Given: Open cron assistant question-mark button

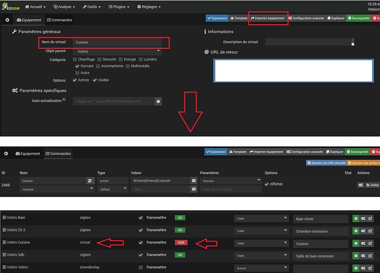Looking at the screenshot, I should (x=158, y=101).
